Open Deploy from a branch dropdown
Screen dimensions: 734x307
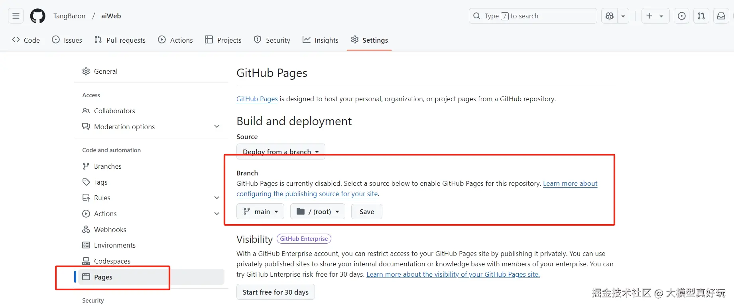point(281,152)
